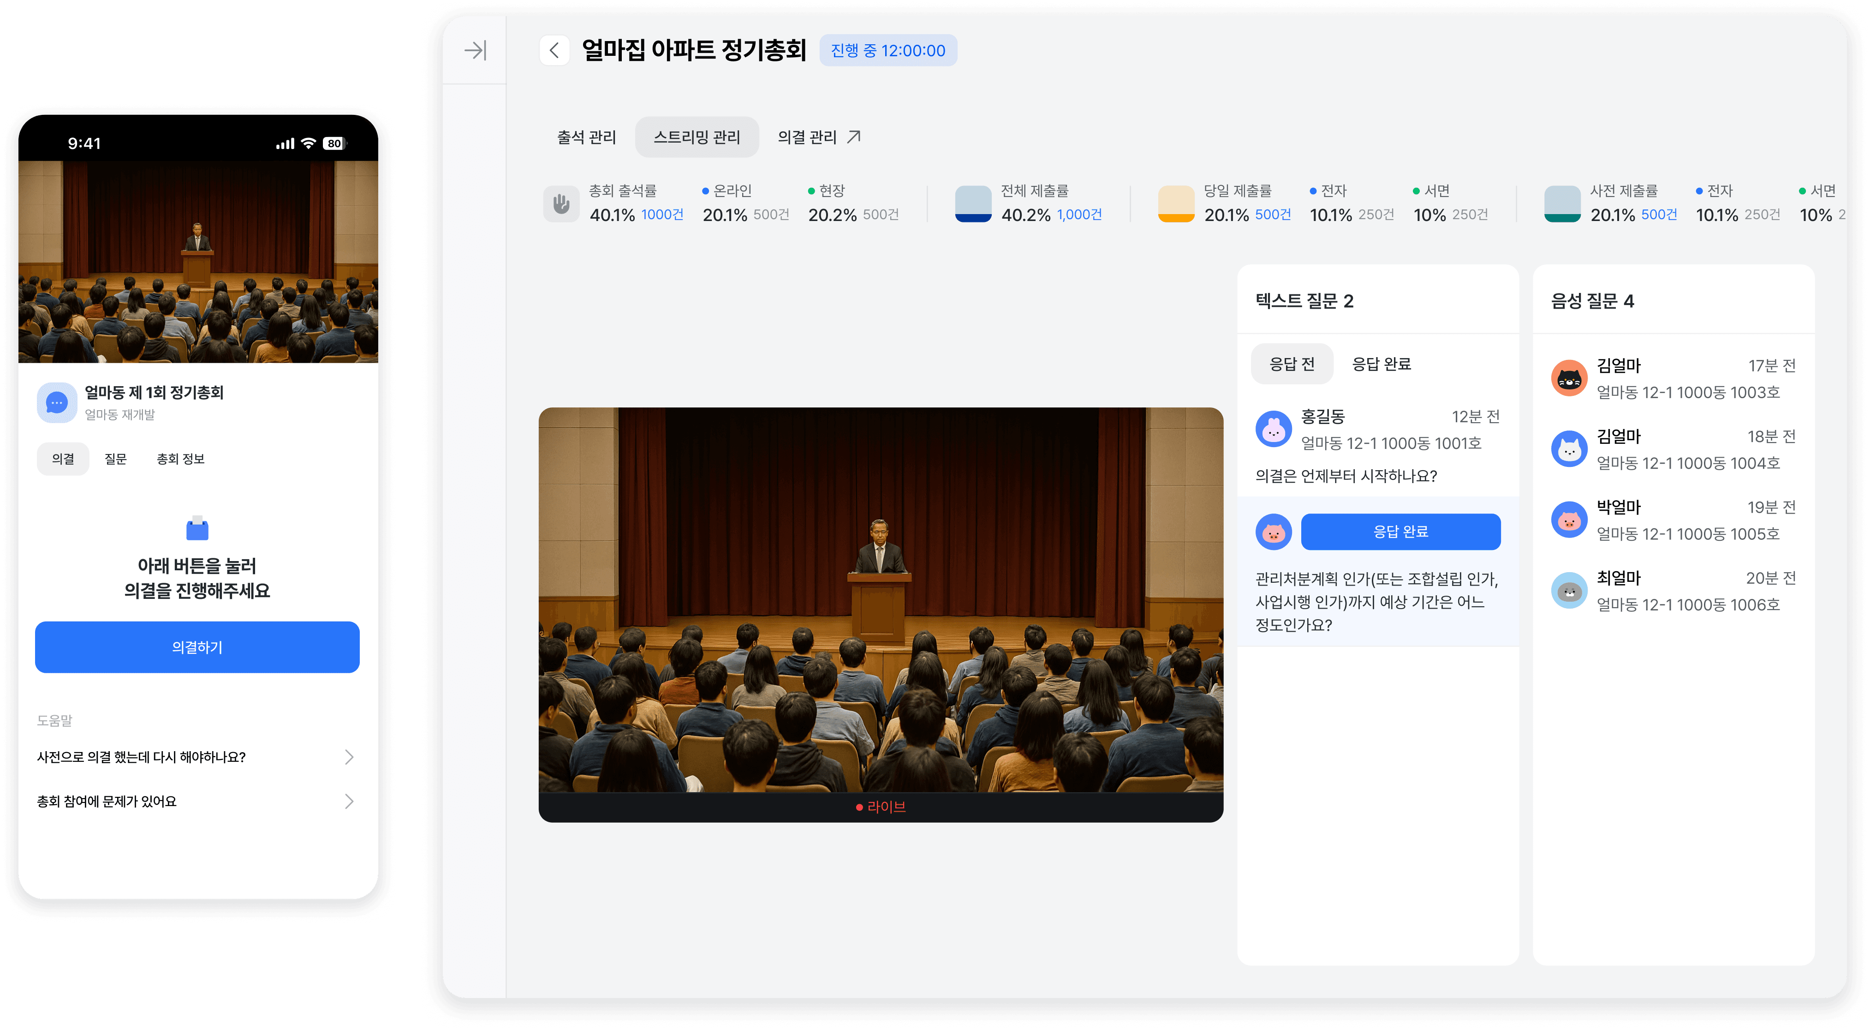This screenshot has height=1028, width=1870.
Task: Click the back chevron beside the meeting title
Action: (554, 50)
